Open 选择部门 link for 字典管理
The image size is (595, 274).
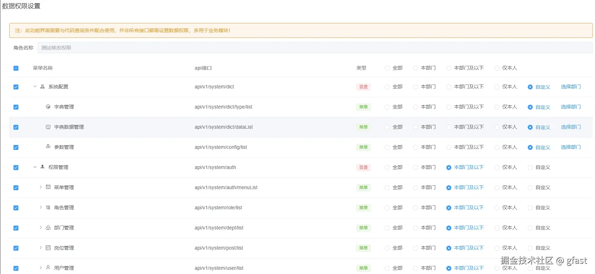pos(571,107)
